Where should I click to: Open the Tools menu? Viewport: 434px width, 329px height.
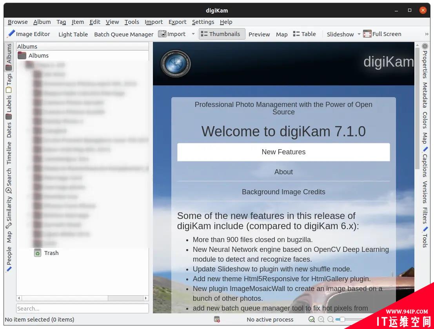pos(132,22)
